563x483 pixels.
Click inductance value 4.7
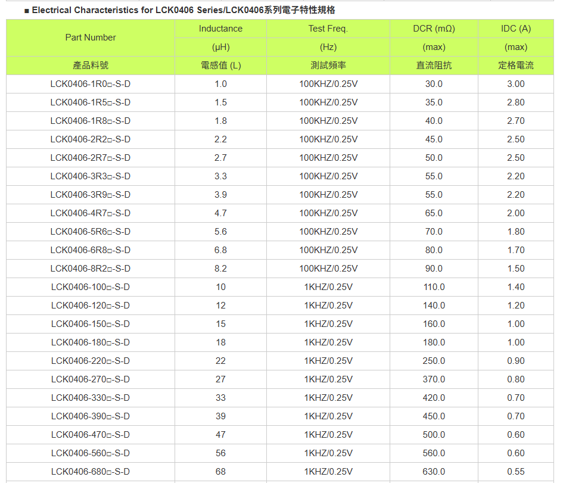[221, 213]
